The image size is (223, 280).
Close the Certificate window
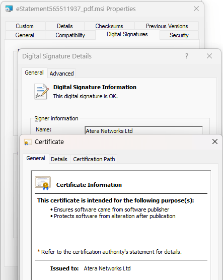pyautogui.click(x=215, y=142)
